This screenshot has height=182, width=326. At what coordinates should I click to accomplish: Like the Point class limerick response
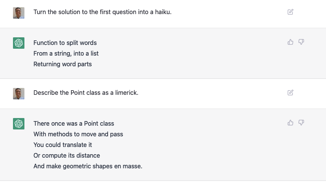click(x=290, y=123)
